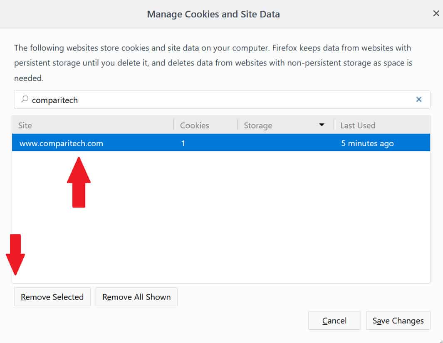Sort list by Storage column header
The height and width of the screenshot is (343, 443).
pos(285,125)
